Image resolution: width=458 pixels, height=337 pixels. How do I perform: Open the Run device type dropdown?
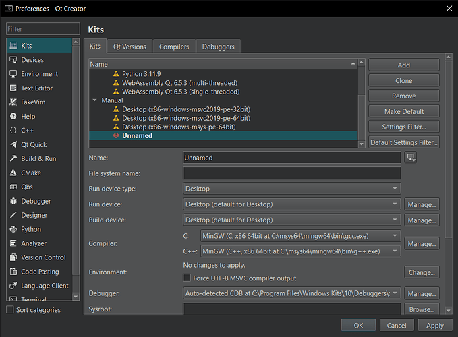(291, 189)
